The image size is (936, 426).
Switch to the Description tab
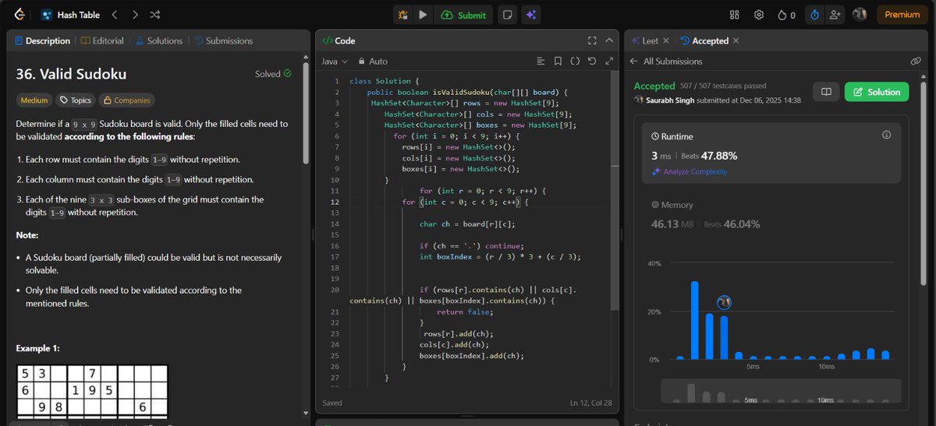42,40
